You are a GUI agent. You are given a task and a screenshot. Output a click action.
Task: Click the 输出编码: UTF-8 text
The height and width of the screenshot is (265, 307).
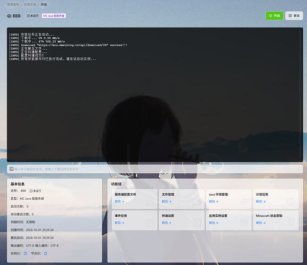(22, 245)
